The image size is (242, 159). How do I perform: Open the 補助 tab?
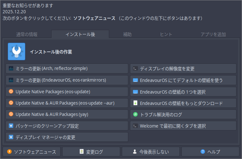tap(127, 34)
